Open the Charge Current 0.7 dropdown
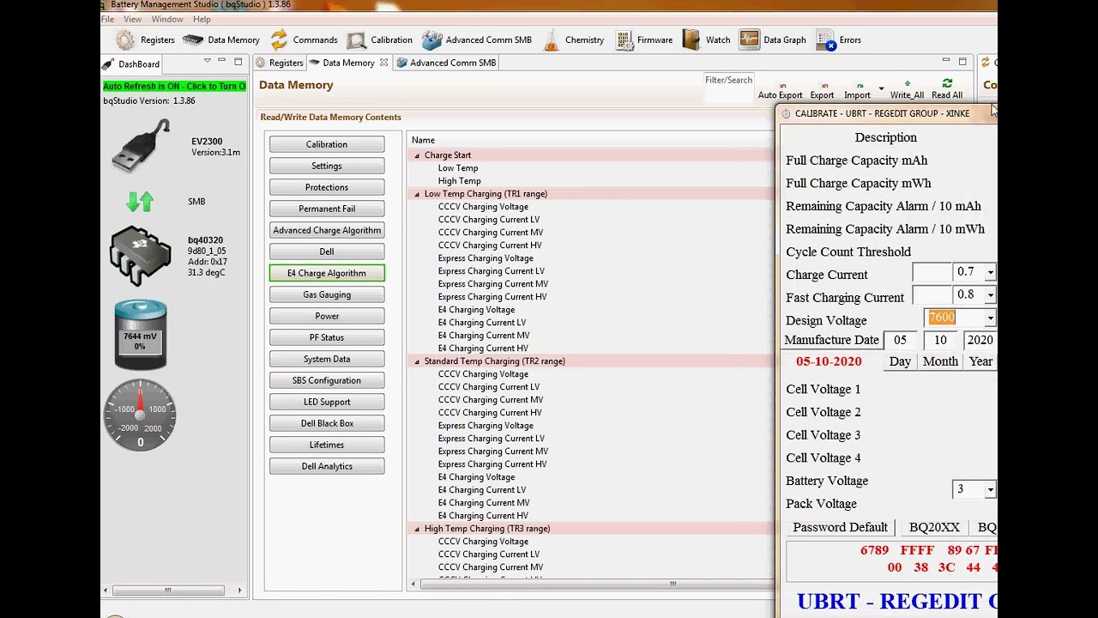This screenshot has height=618, width=1098. pos(990,272)
